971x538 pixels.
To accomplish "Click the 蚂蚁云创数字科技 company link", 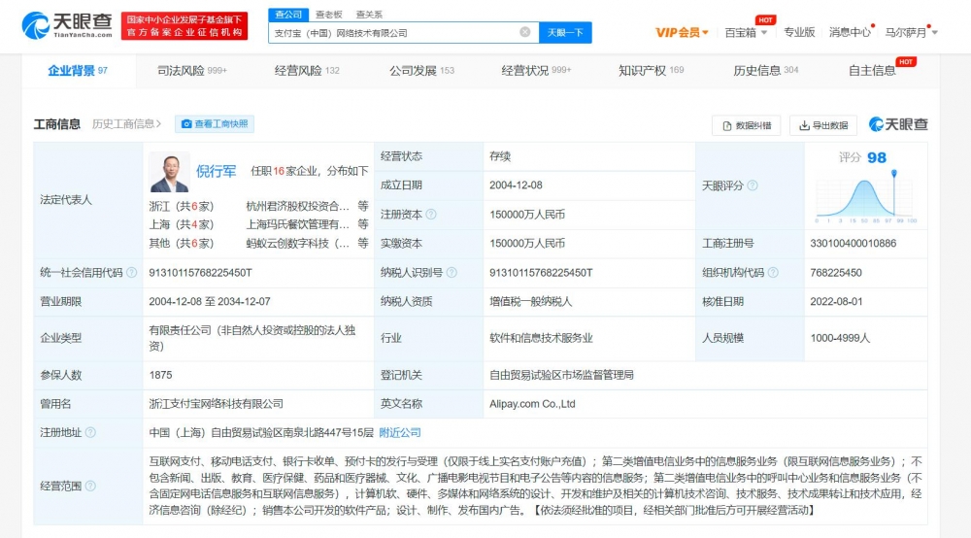I will pyautogui.click(x=297, y=244).
